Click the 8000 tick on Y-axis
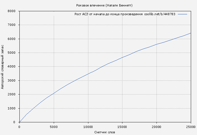The image size is (197, 135). (x=11, y=11)
